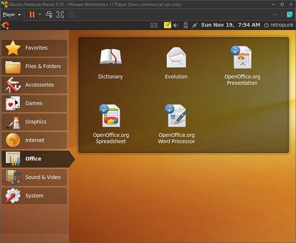This screenshot has height=243, width=296.
Task: Show the Games category
Action: click(x=35, y=103)
